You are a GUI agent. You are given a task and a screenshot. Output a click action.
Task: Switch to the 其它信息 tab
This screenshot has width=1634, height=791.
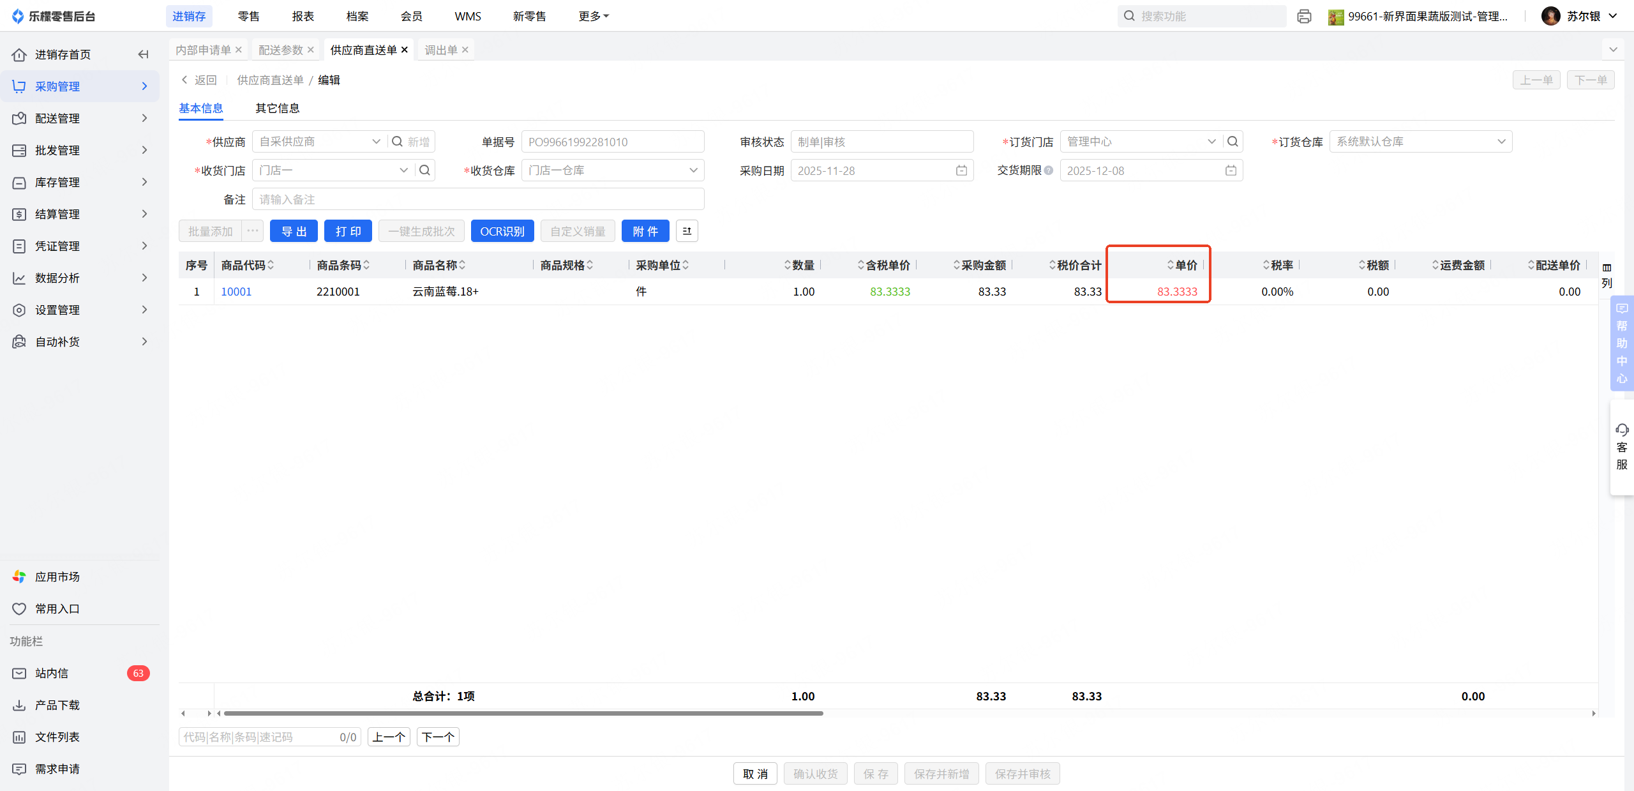[278, 109]
